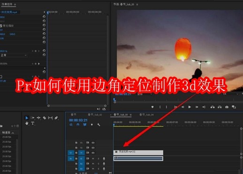Viewport: 243px width, 174px height.
Task: Click the timeline timecode 00:00:03:21
Action: (x=78, y=120)
